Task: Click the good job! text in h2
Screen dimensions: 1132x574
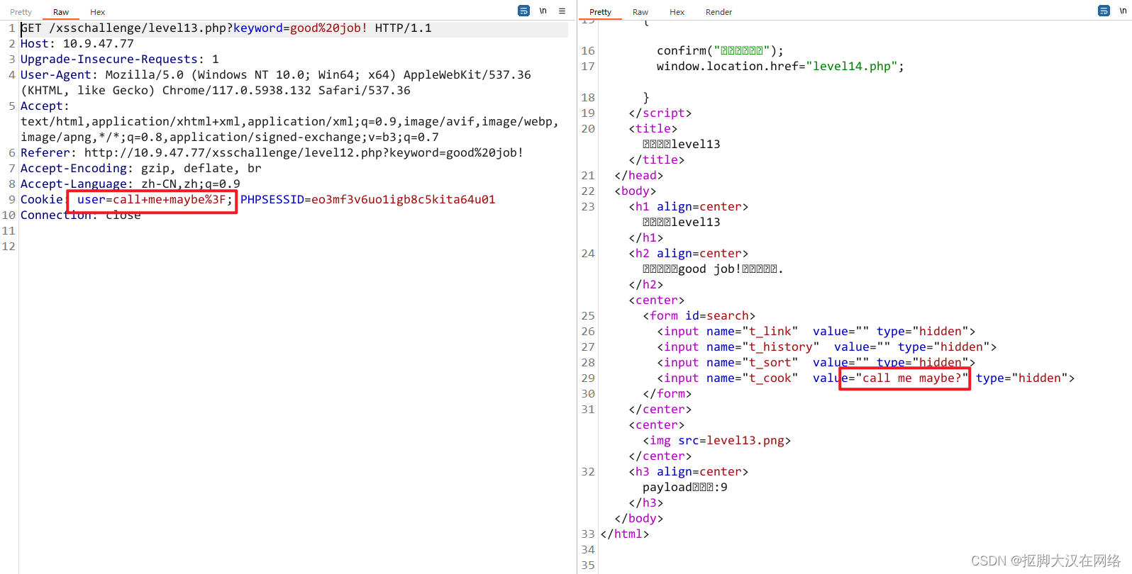Action: [x=710, y=269]
